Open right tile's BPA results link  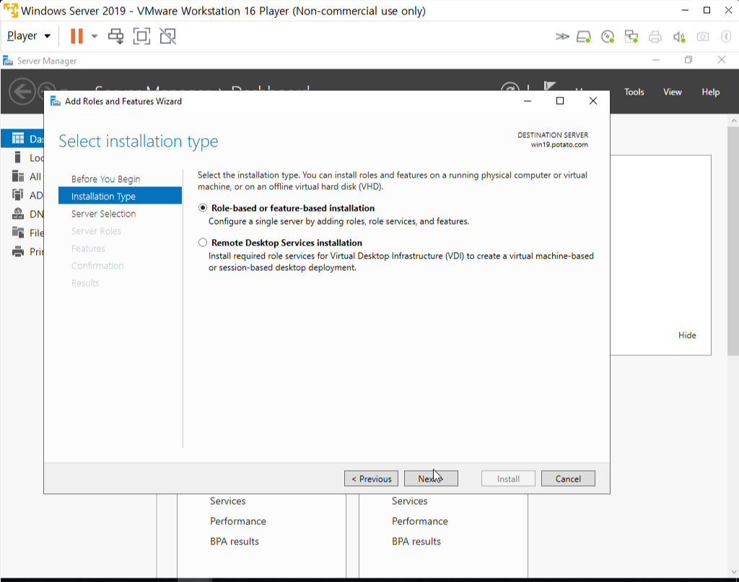[x=416, y=542]
